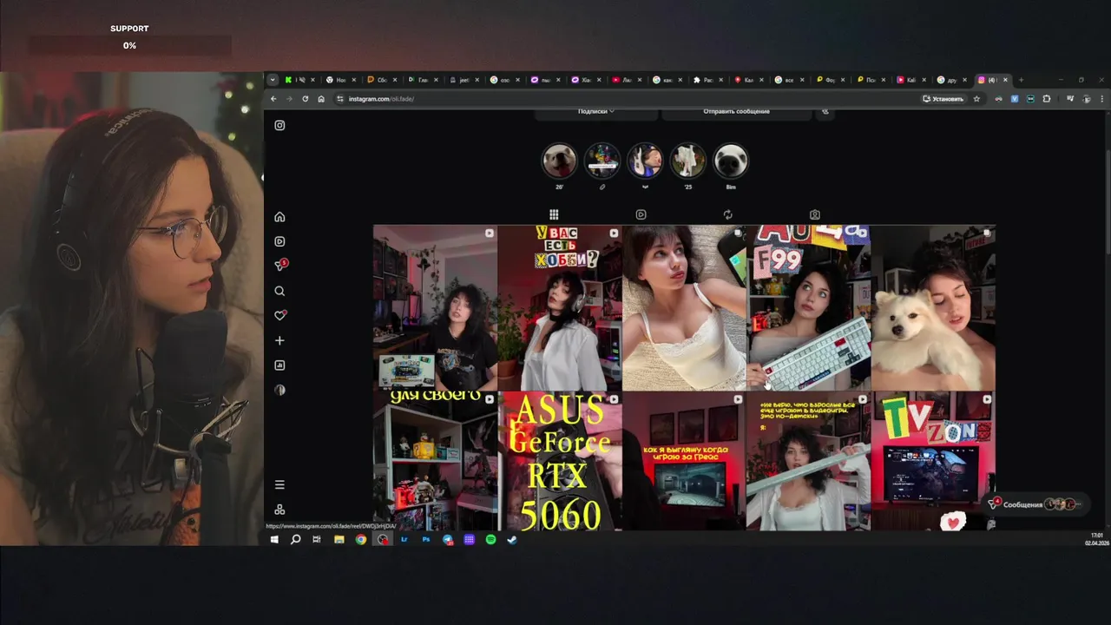Open Spotify from the taskbar
This screenshot has height=625, width=1111.
tap(490, 539)
